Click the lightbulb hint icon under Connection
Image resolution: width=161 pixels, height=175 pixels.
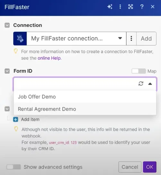click(x=16, y=51)
